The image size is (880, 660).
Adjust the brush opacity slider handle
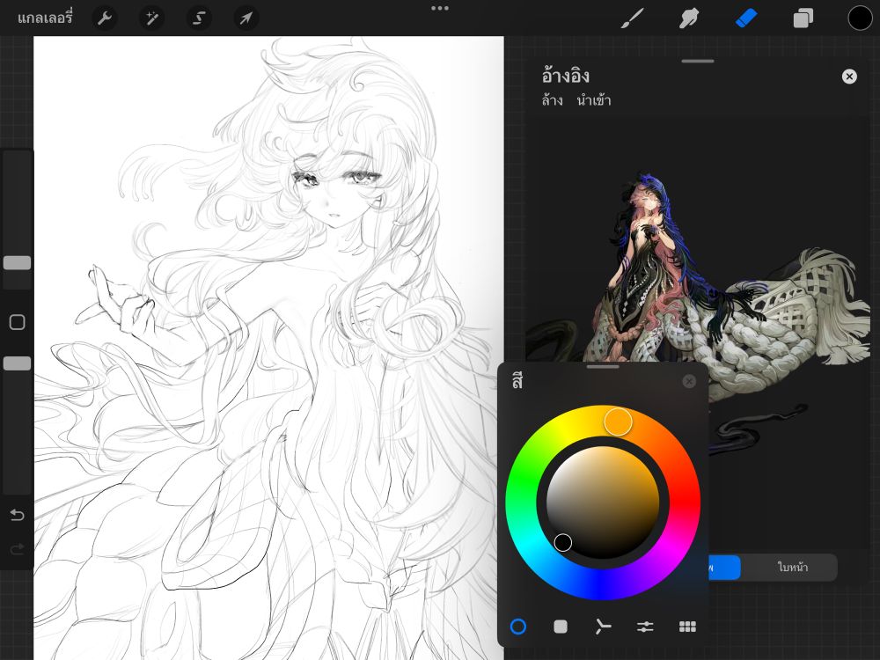[18, 363]
